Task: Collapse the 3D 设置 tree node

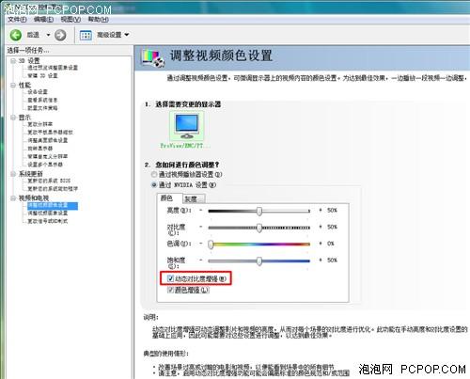Action: pos(13,61)
